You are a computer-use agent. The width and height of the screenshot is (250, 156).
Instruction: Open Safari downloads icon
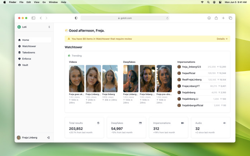click(x=209, y=18)
